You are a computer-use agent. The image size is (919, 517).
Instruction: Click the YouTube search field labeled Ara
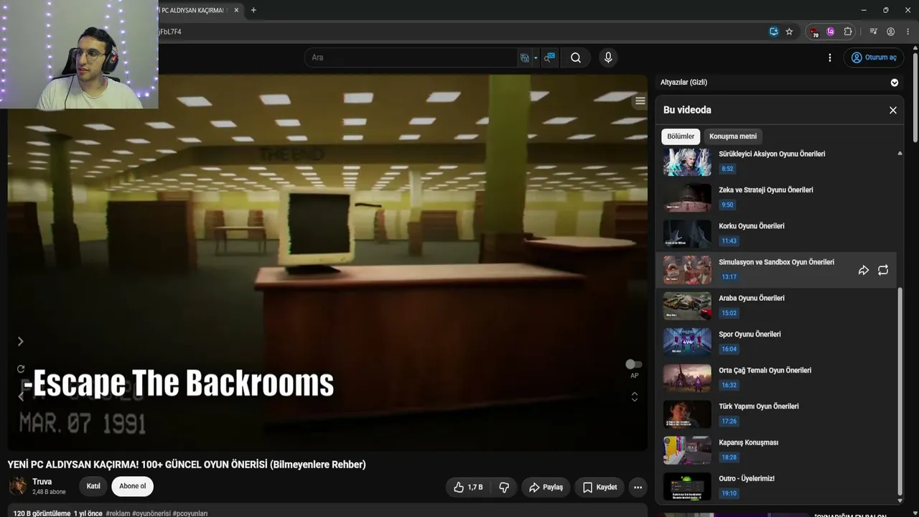411,57
